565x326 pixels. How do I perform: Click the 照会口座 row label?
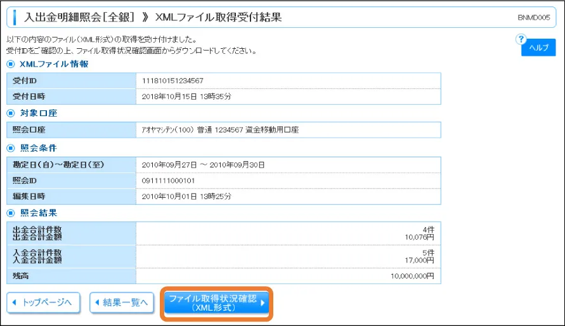pyautogui.click(x=29, y=130)
